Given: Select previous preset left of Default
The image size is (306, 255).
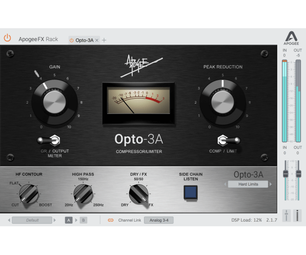Looking at the screenshot, I should click(x=9, y=220).
